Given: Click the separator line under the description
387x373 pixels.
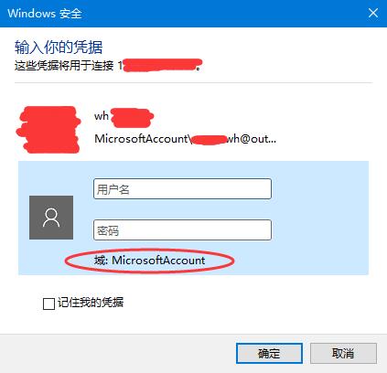Looking at the screenshot, I should pos(193,82).
